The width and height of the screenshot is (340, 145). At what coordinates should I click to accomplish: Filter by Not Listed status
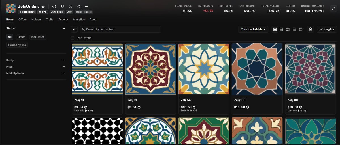coord(38,37)
